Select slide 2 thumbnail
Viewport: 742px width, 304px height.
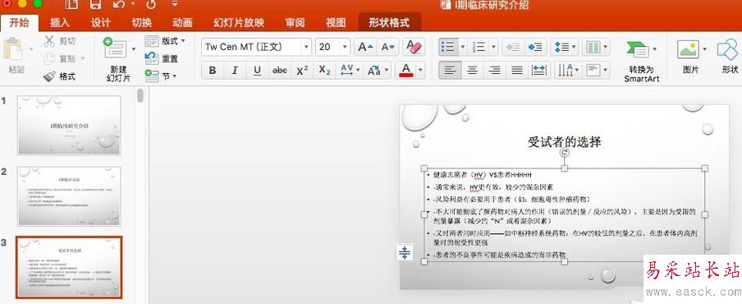coord(69,196)
